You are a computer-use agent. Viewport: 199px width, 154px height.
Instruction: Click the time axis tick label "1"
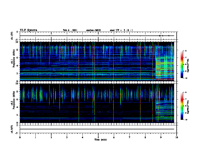point(35,137)
